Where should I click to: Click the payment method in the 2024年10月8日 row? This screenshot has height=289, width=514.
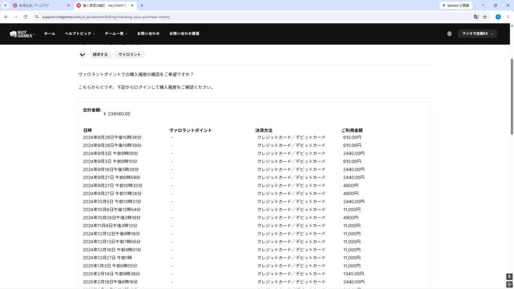coord(291,209)
